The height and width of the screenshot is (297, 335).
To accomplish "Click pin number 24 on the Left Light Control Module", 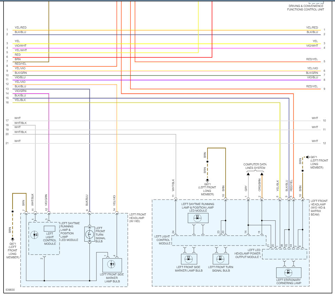I will pyautogui.click(x=173, y=232).
